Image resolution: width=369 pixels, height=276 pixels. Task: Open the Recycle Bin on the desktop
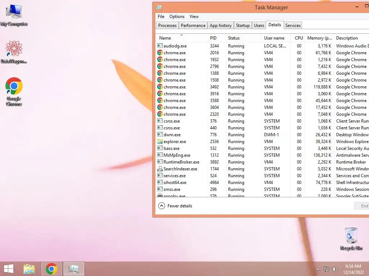(351, 239)
